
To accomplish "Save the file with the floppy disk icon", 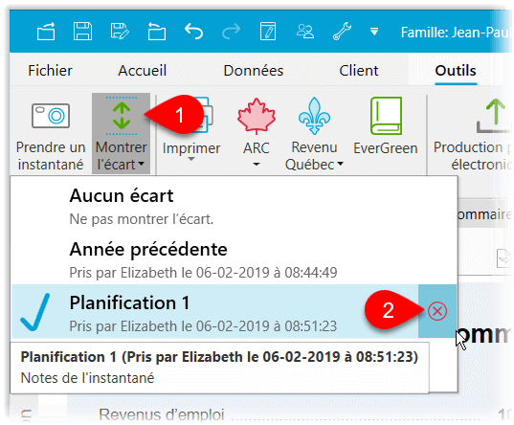I will pyautogui.click(x=82, y=32).
